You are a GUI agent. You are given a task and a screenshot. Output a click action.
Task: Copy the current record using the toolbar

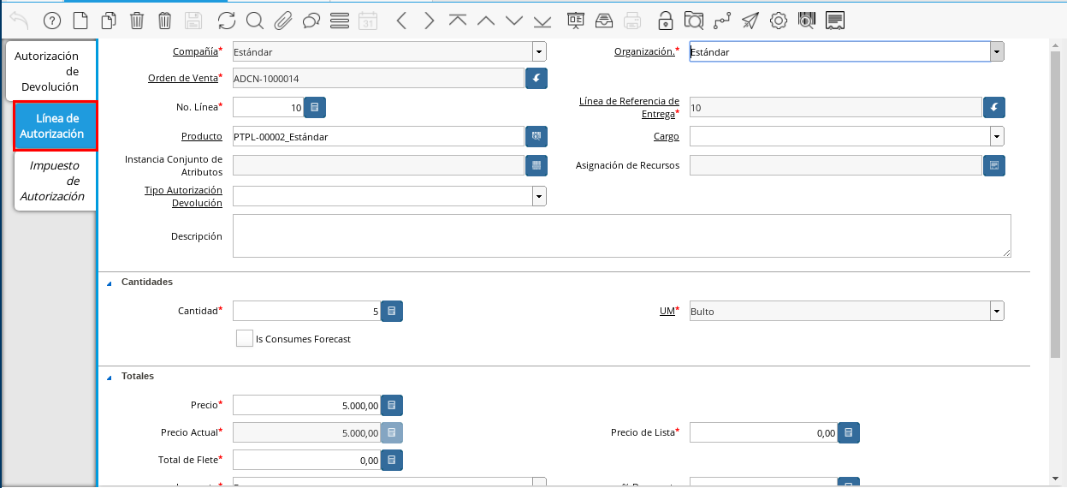(x=109, y=20)
